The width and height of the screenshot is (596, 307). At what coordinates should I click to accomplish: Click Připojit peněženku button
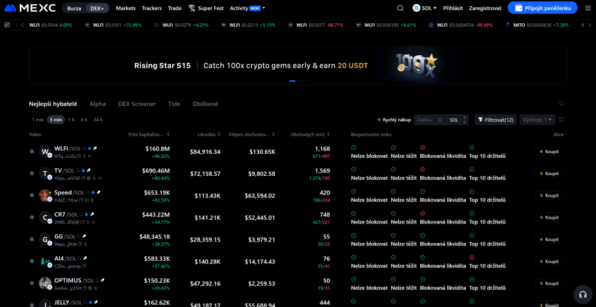(x=542, y=8)
